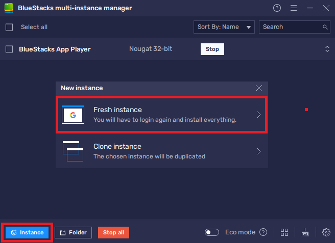Image resolution: width=335 pixels, height=243 pixels.
Task: Toggle the Eco mode switch
Action: (x=212, y=232)
